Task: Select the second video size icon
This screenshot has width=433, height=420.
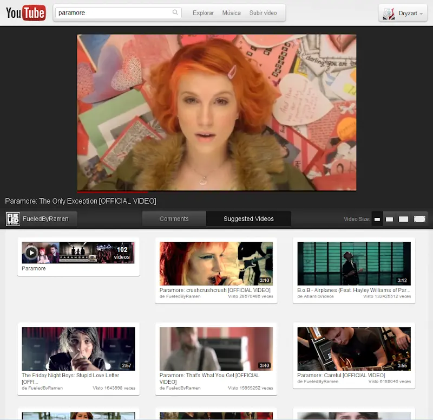Action: coord(389,219)
